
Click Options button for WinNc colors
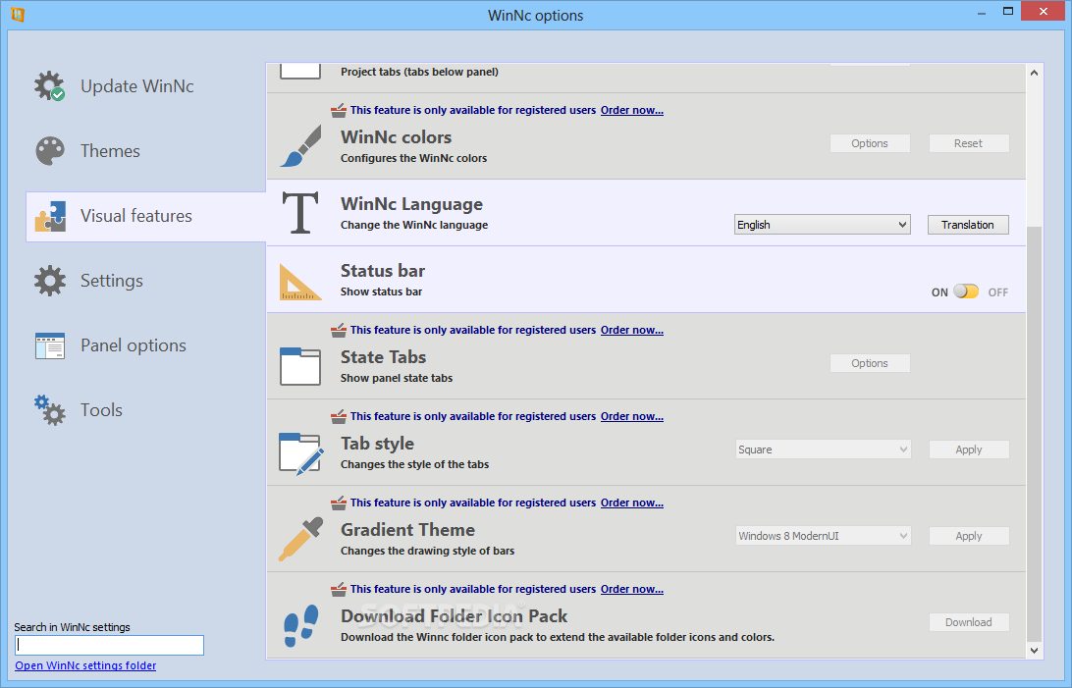point(870,143)
